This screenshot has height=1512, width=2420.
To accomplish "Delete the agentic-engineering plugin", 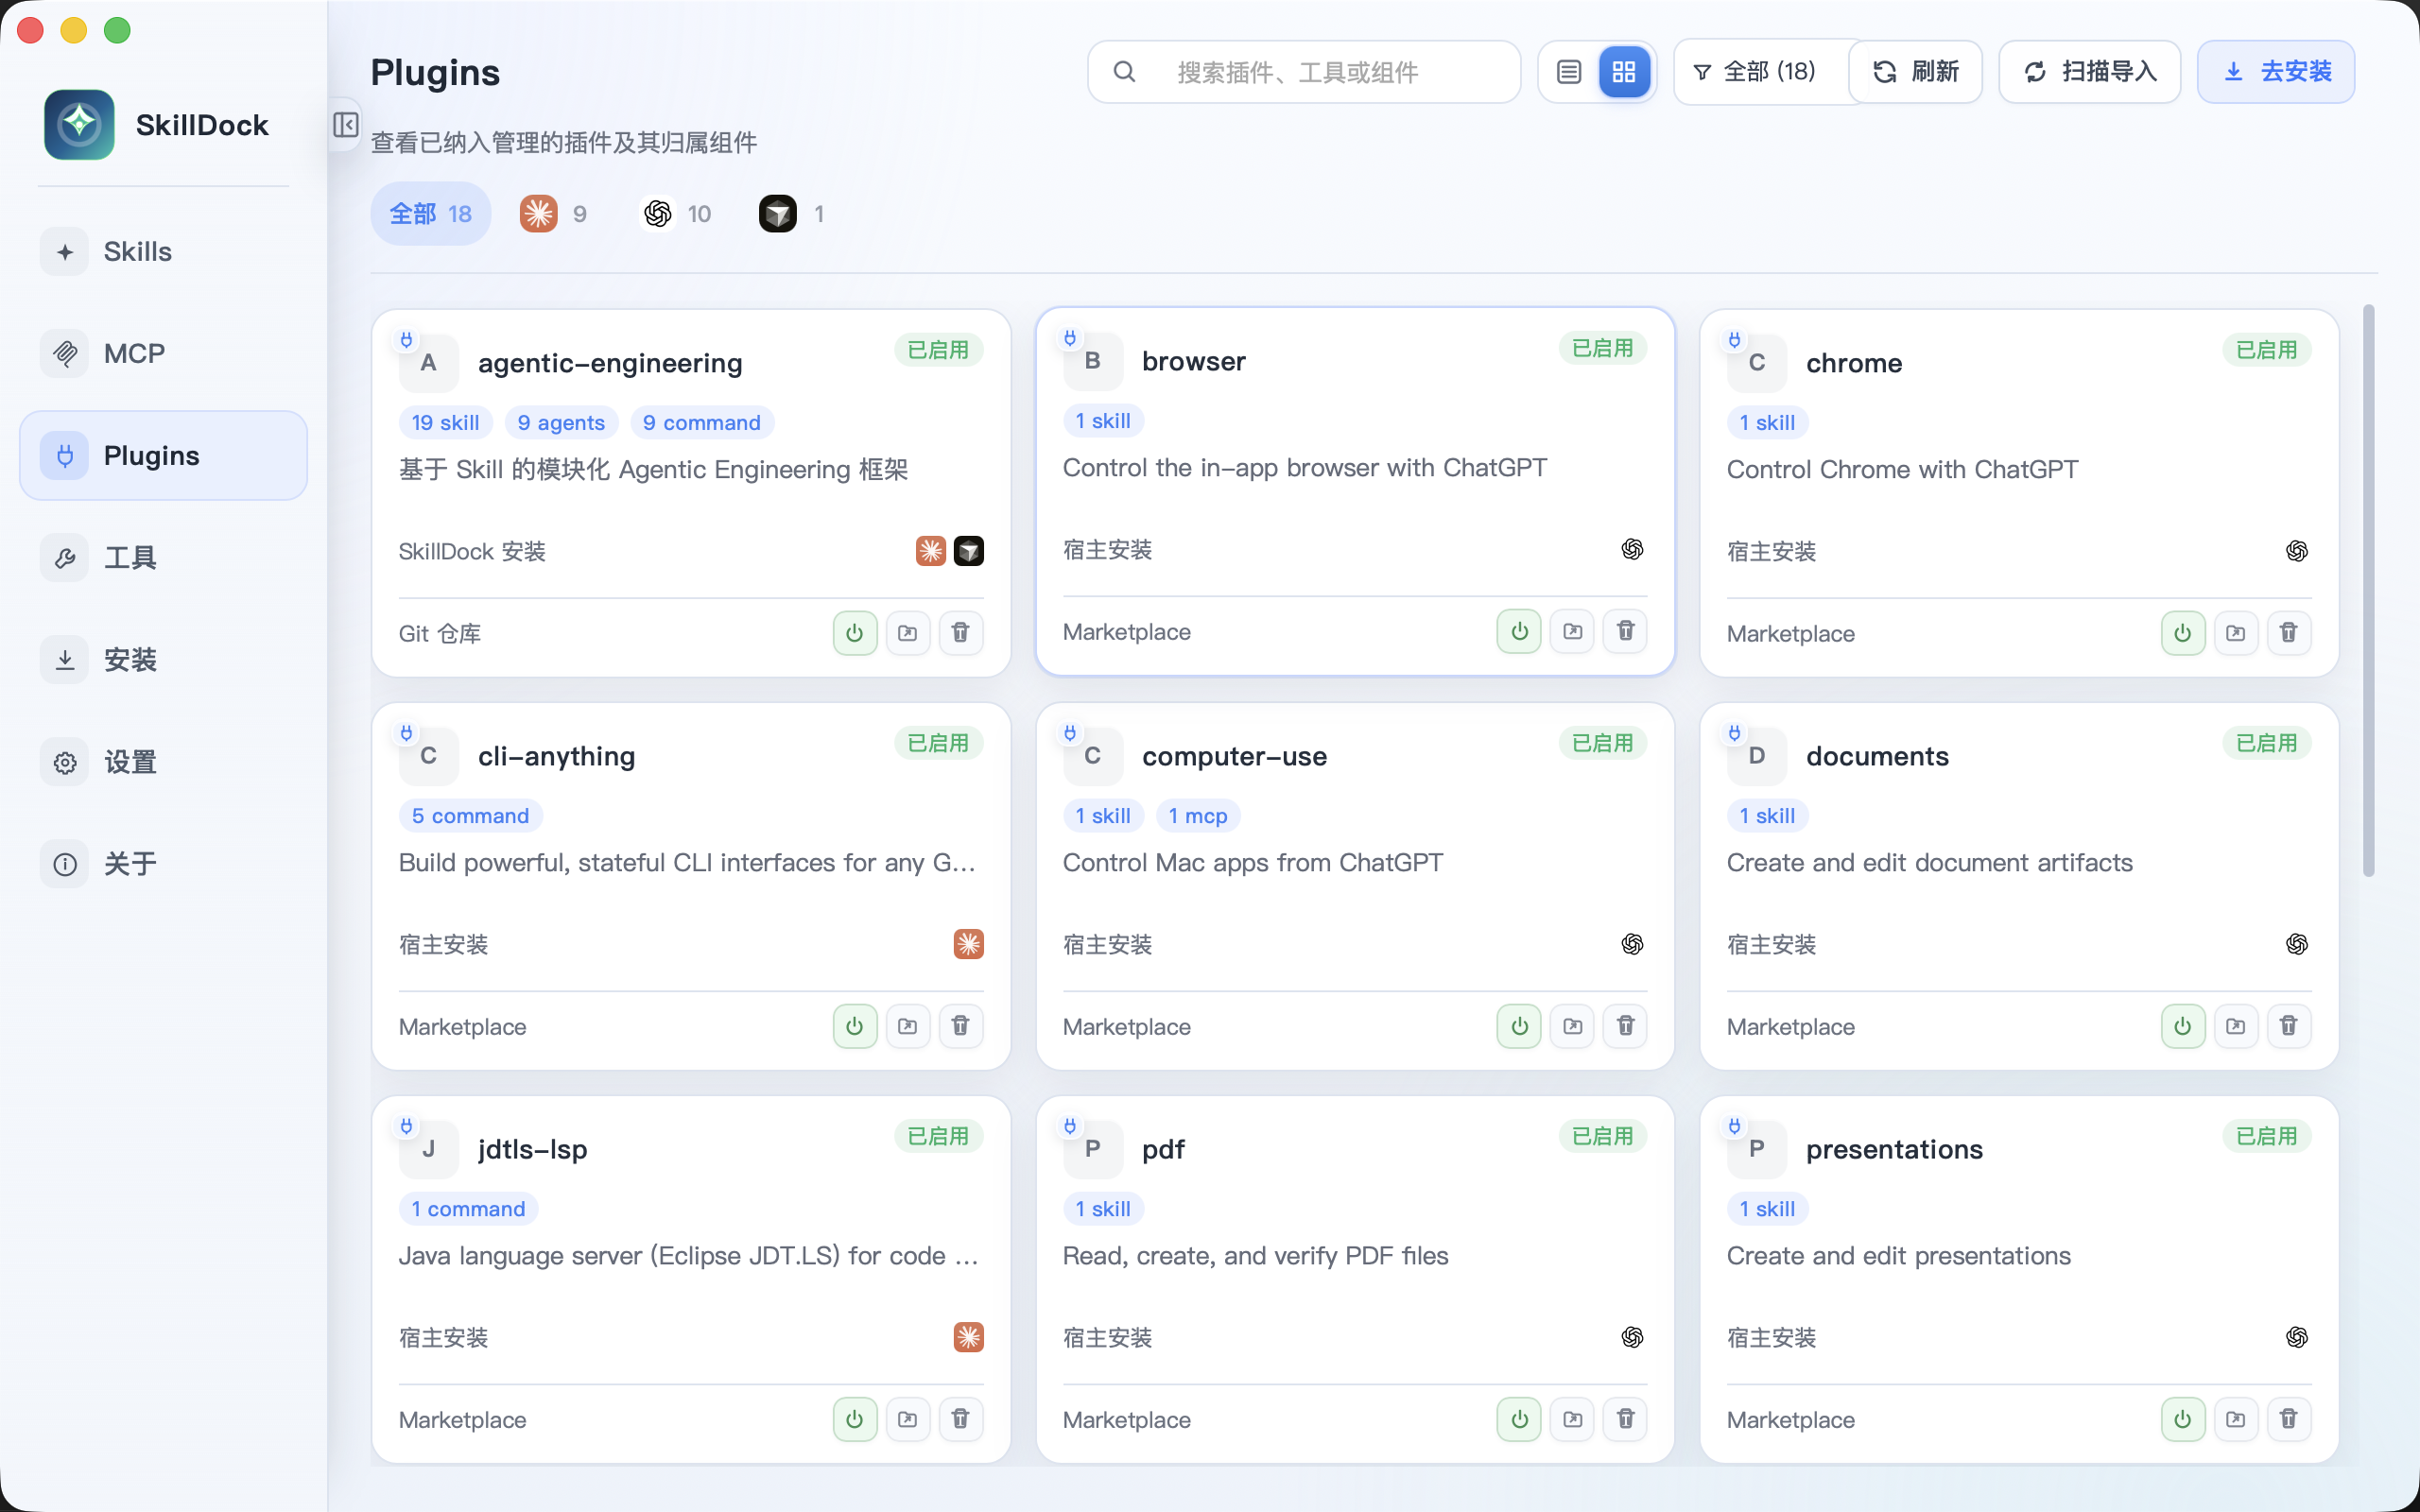I will (x=960, y=633).
